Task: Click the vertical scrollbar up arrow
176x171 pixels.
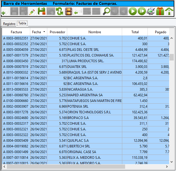Action: point(171,38)
